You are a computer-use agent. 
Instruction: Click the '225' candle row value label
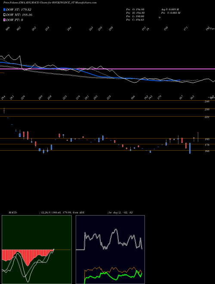click(x=64, y=97)
